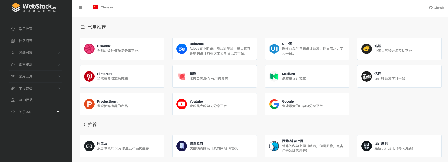Toggle the sidebar with hamburger icon
Image resolution: width=448 pixels, height=162 pixels.
[x=80, y=8]
